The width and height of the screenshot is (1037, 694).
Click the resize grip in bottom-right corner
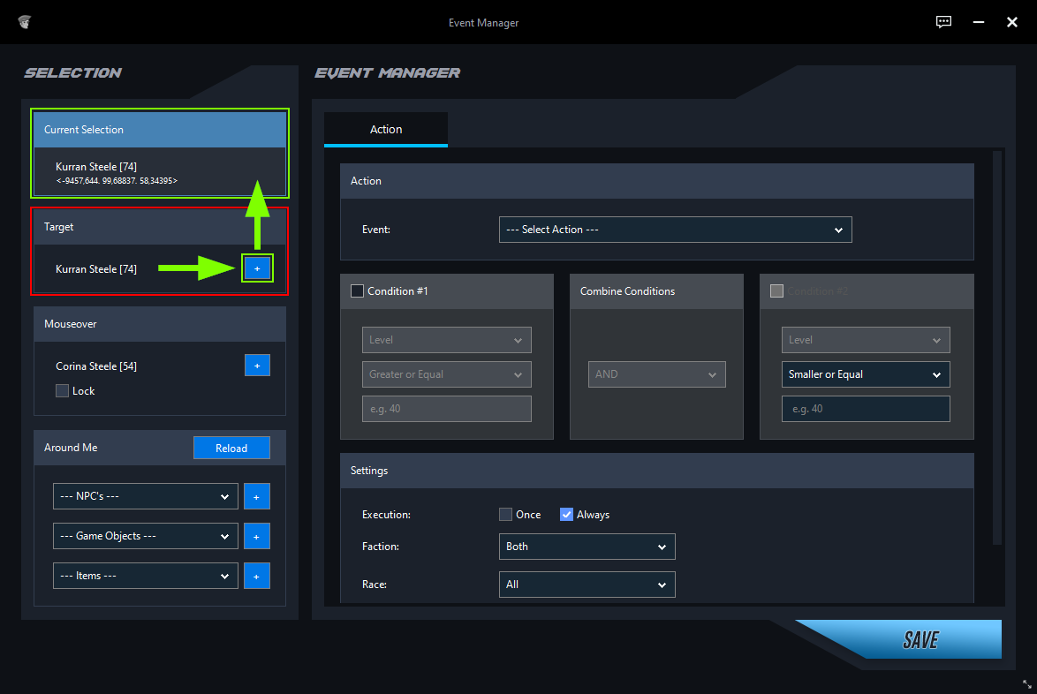(x=1026, y=683)
